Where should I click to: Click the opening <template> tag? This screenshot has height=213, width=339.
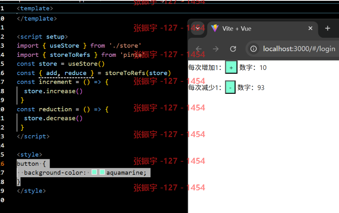pyautogui.click(x=35, y=8)
